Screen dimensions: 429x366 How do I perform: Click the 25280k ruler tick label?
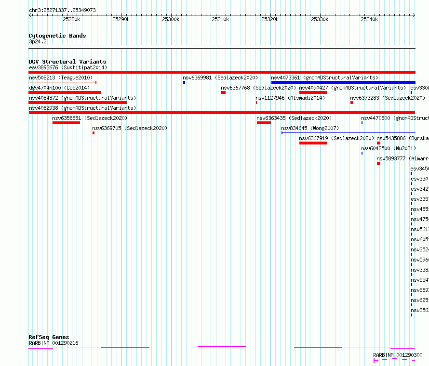(x=71, y=19)
